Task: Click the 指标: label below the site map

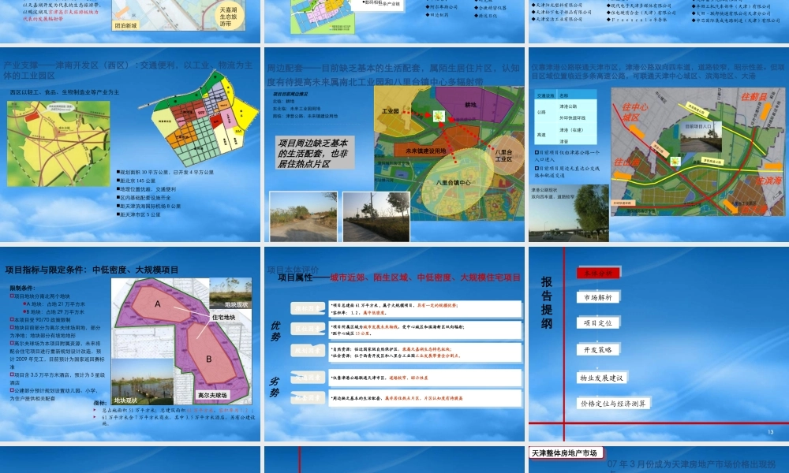Action: click(100, 403)
